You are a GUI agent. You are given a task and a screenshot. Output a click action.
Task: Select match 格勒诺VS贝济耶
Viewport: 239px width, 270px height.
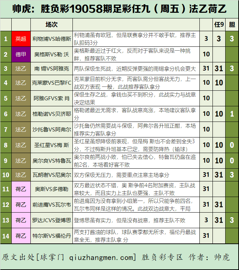[52, 114]
